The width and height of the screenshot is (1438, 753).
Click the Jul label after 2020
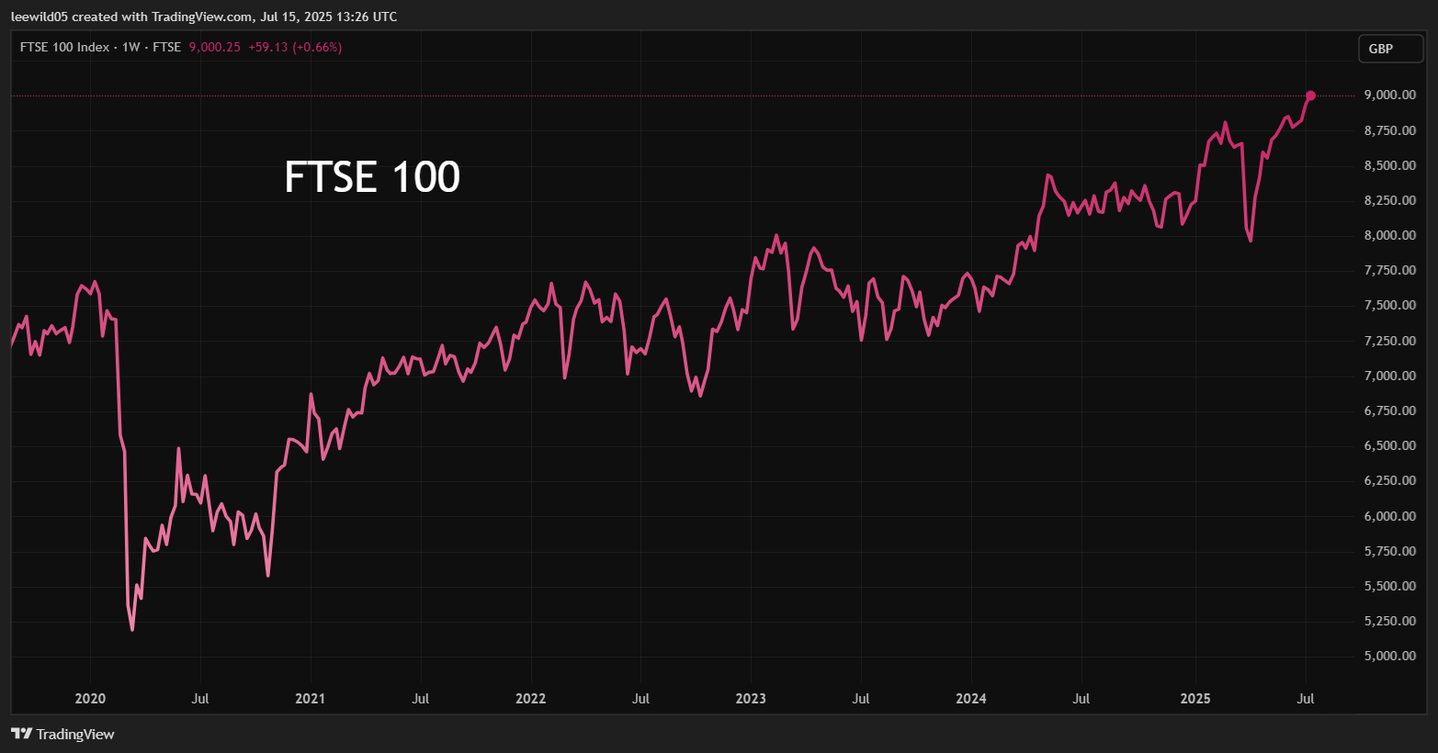tap(200, 699)
